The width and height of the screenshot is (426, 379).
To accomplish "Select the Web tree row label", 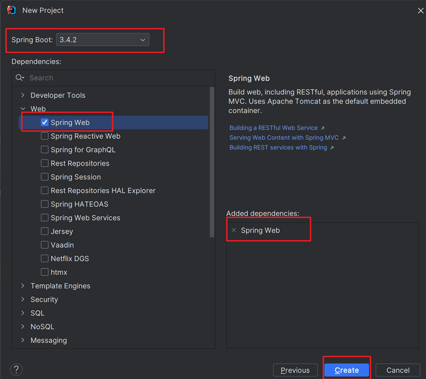I will pos(38,109).
